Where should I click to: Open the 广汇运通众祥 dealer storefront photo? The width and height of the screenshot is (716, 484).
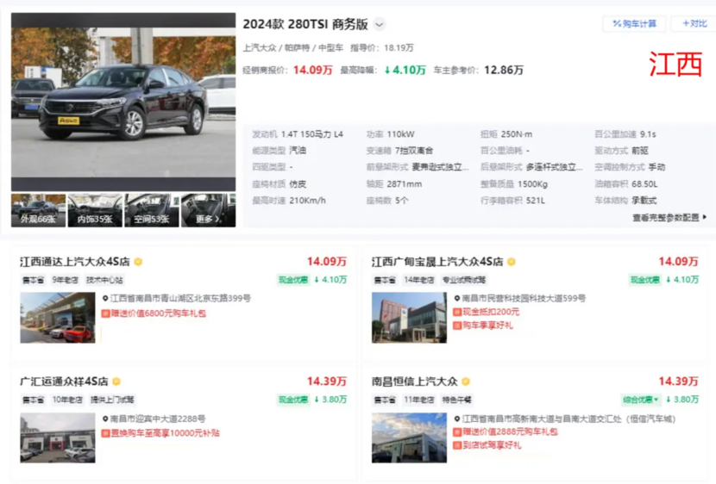58,438
